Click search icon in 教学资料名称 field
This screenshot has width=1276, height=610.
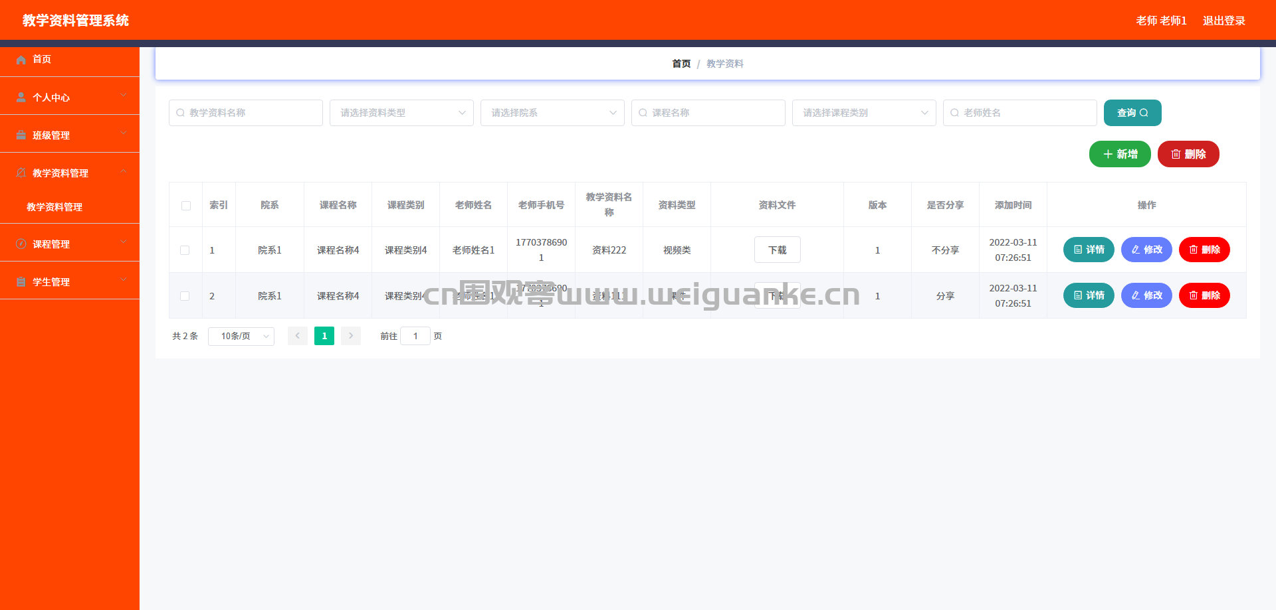click(x=180, y=113)
